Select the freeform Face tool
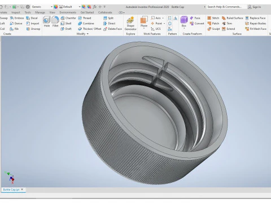This screenshot has width=271, height=203. pos(195,18)
